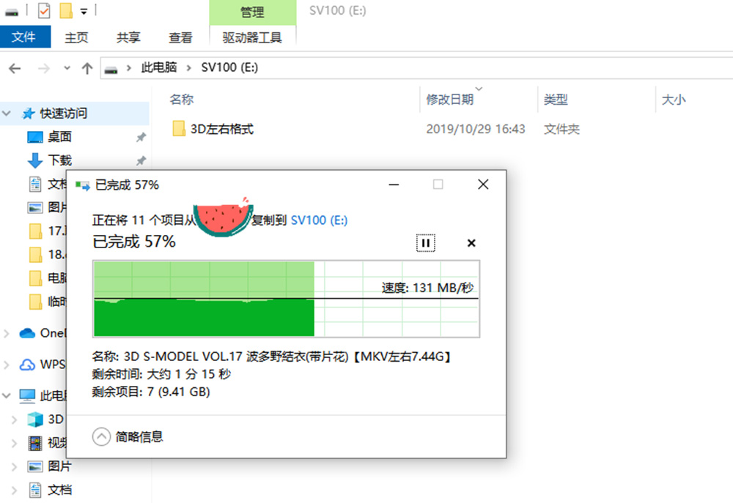733x503 pixels.
Task: Switch to the 查看 ribbon tab
Action: point(180,37)
